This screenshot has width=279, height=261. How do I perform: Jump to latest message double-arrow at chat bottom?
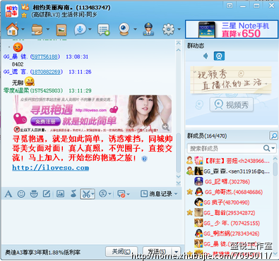[x=179, y=183]
